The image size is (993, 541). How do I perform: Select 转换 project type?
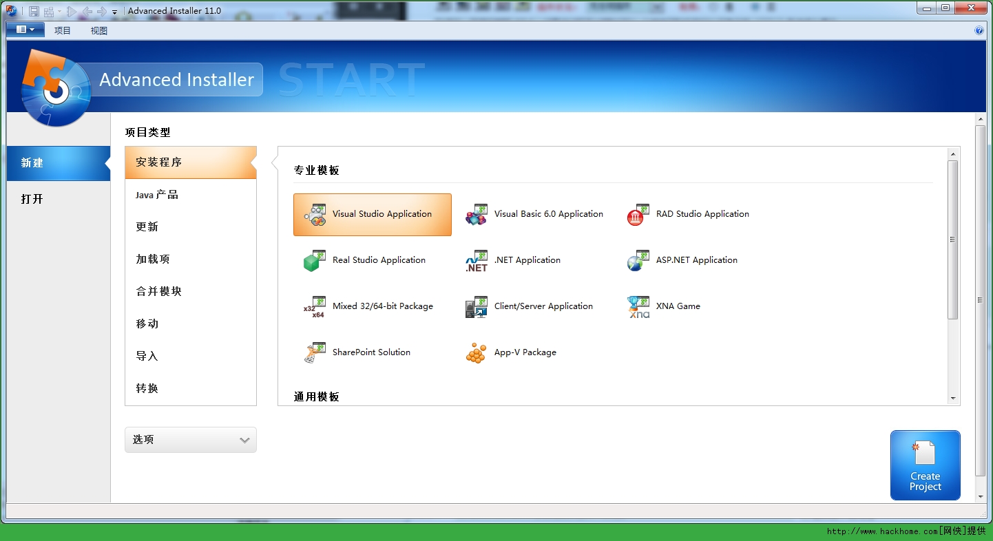191,388
